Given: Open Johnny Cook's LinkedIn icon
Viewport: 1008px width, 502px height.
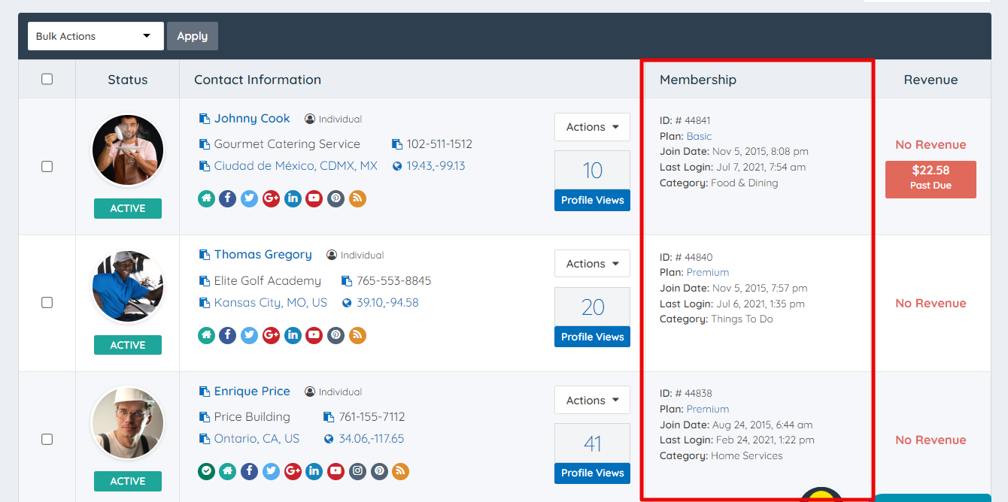Looking at the screenshot, I should [x=293, y=198].
